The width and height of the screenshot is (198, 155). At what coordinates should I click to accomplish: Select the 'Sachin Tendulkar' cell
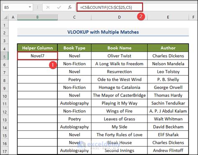tap(168, 103)
